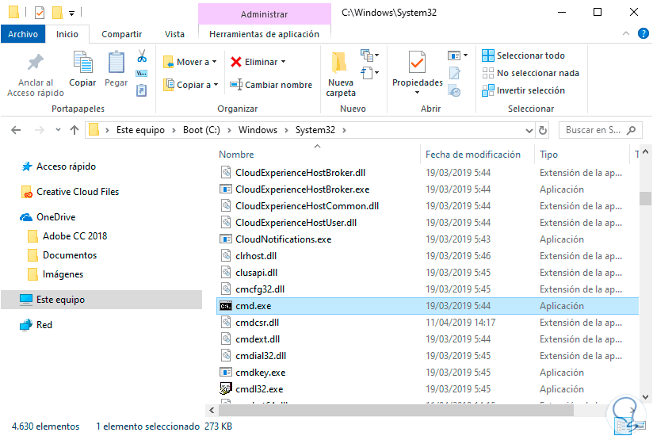Screen dimensions: 653x436
Task: Open Documentos folder in sidebar
Action: coord(62,255)
